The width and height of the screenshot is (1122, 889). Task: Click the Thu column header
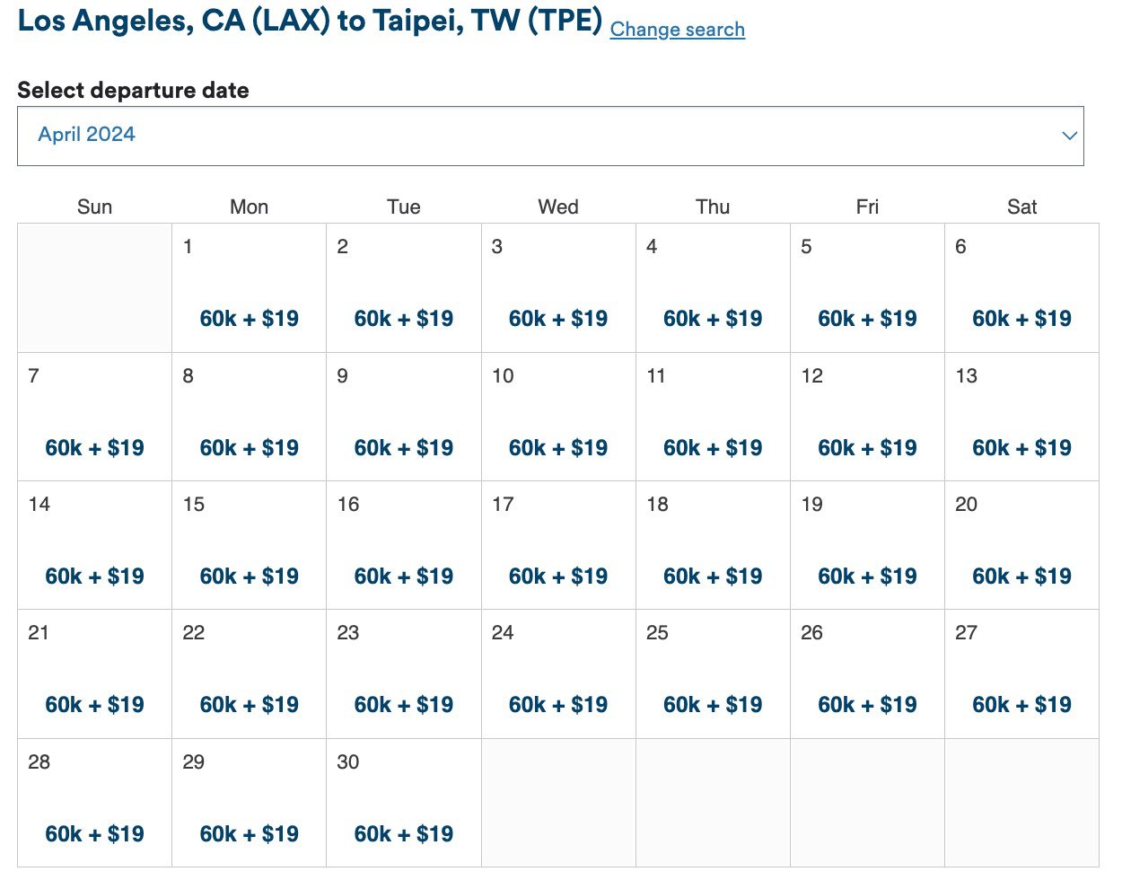click(x=712, y=207)
